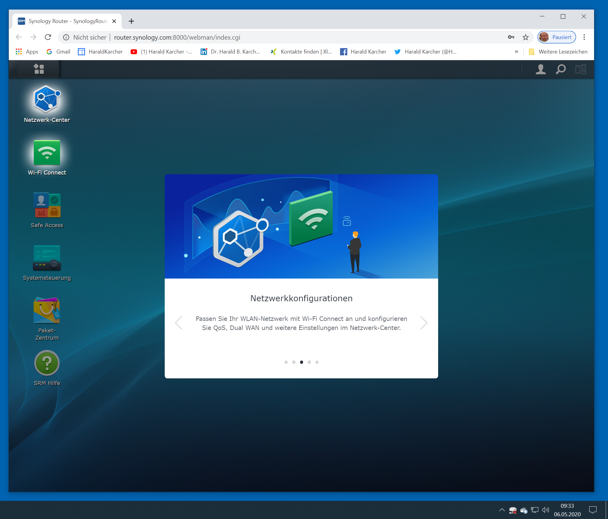Click the Pausiert profile button

pyautogui.click(x=557, y=37)
